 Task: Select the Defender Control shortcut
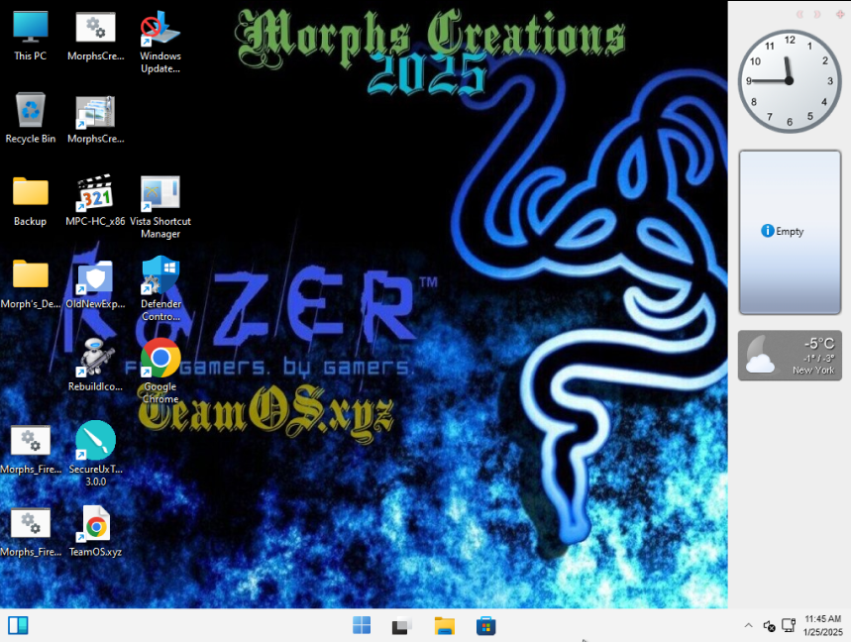(x=160, y=289)
